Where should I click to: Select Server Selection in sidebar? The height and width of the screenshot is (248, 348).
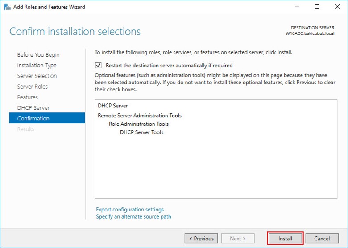click(37, 76)
